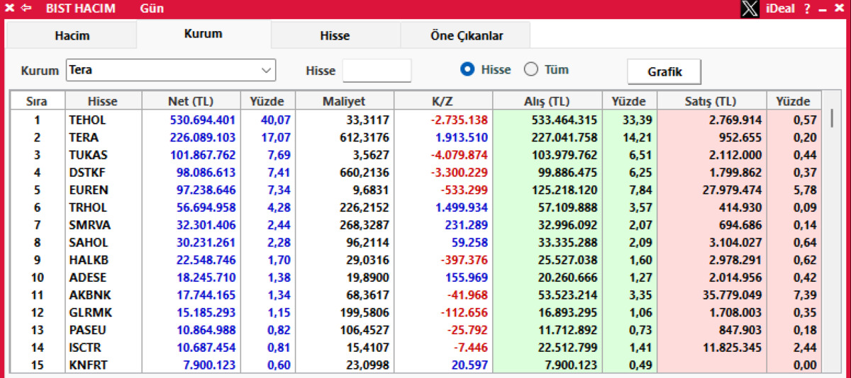The image size is (851, 378).
Task: Select the AKBNK stock row
Action: pos(416,295)
